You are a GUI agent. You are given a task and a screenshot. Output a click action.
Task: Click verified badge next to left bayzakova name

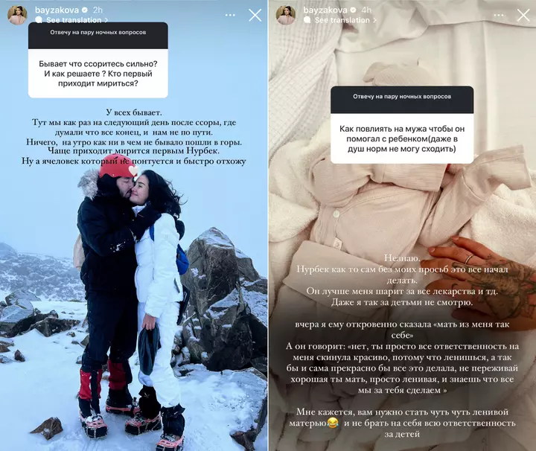pyautogui.click(x=85, y=10)
